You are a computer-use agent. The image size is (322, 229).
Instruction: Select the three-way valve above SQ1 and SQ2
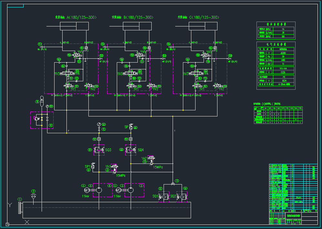(x=173, y=184)
